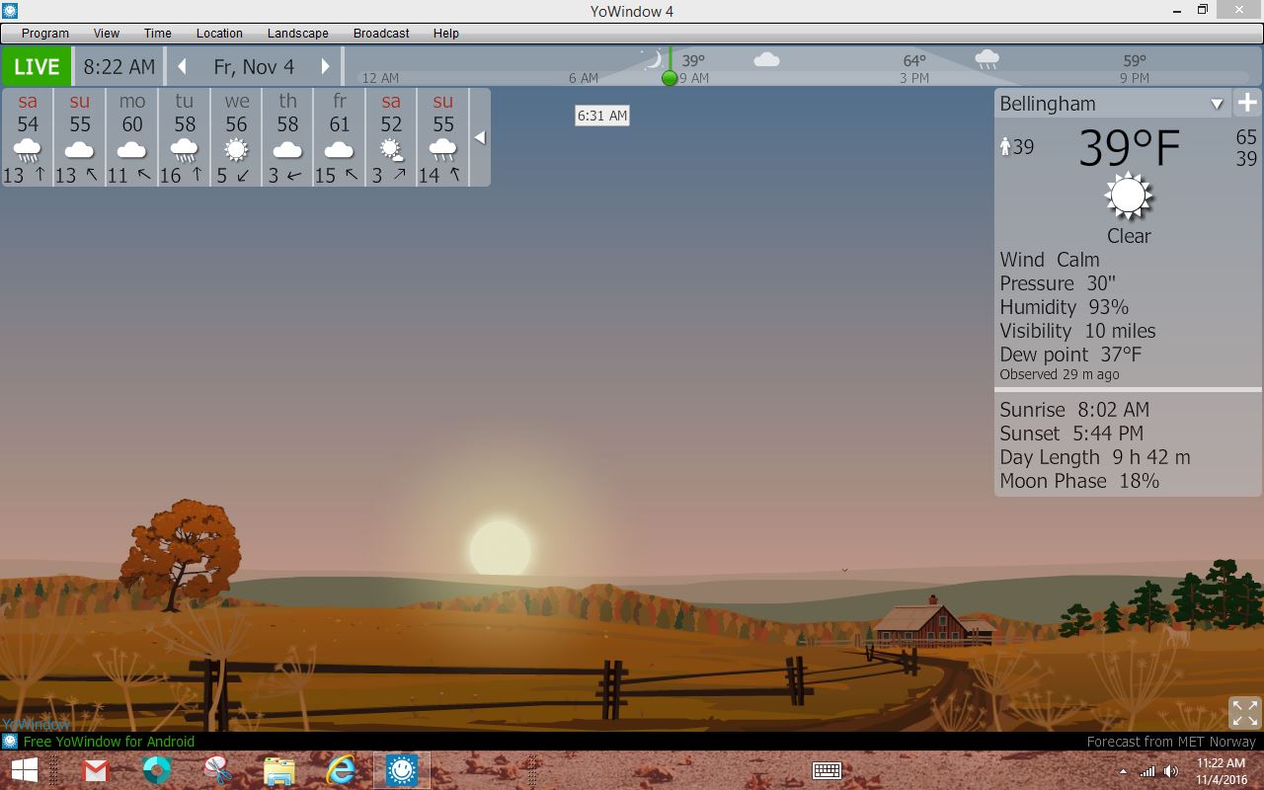
Task: Go to next day arrow
Action: point(325,67)
